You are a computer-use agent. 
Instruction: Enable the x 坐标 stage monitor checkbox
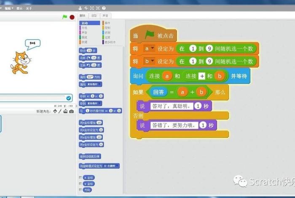80,177
